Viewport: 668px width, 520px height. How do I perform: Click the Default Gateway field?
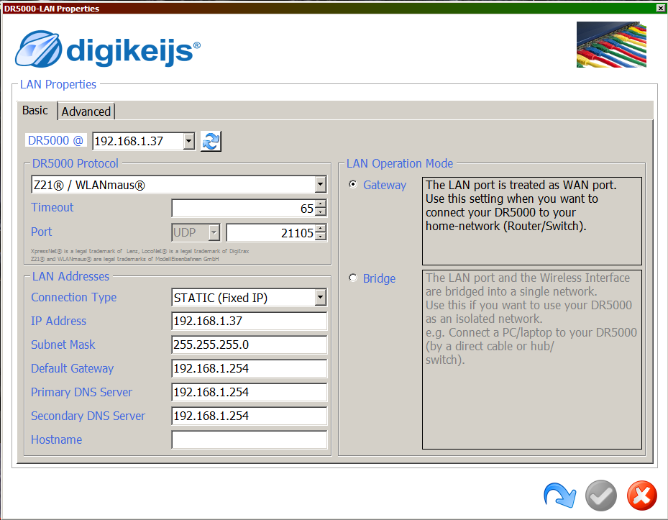250,368
